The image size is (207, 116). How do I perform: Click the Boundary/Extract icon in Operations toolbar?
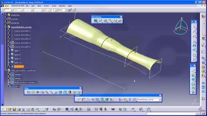(x=105, y=21)
